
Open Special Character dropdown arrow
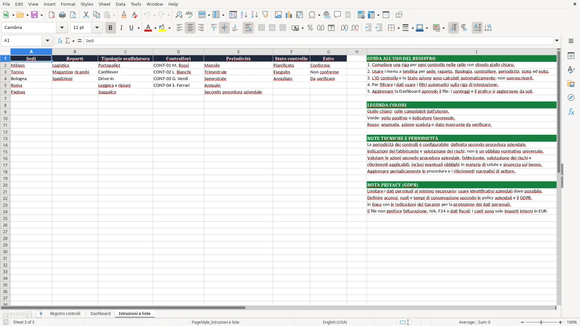[319, 15]
